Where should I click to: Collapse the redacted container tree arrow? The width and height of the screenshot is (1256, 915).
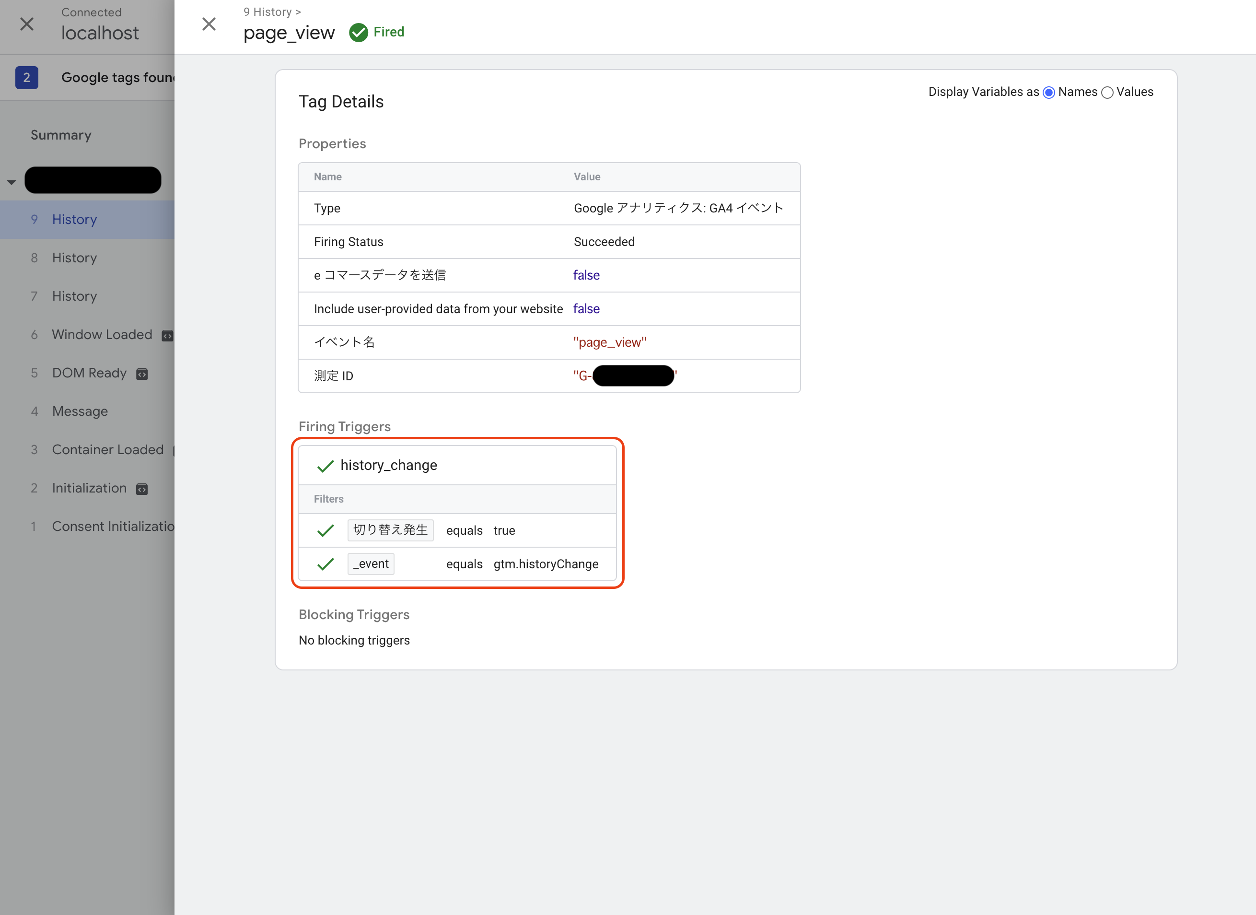[x=12, y=182]
